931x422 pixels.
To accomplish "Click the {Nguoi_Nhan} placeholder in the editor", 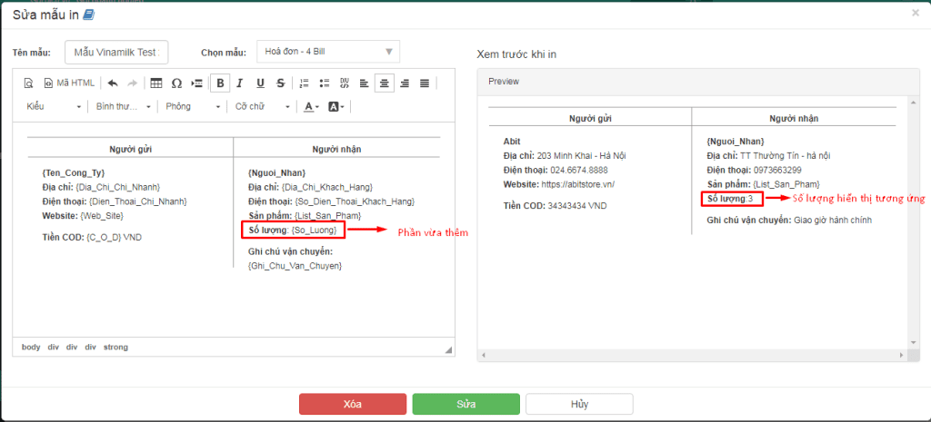I will click(x=276, y=173).
